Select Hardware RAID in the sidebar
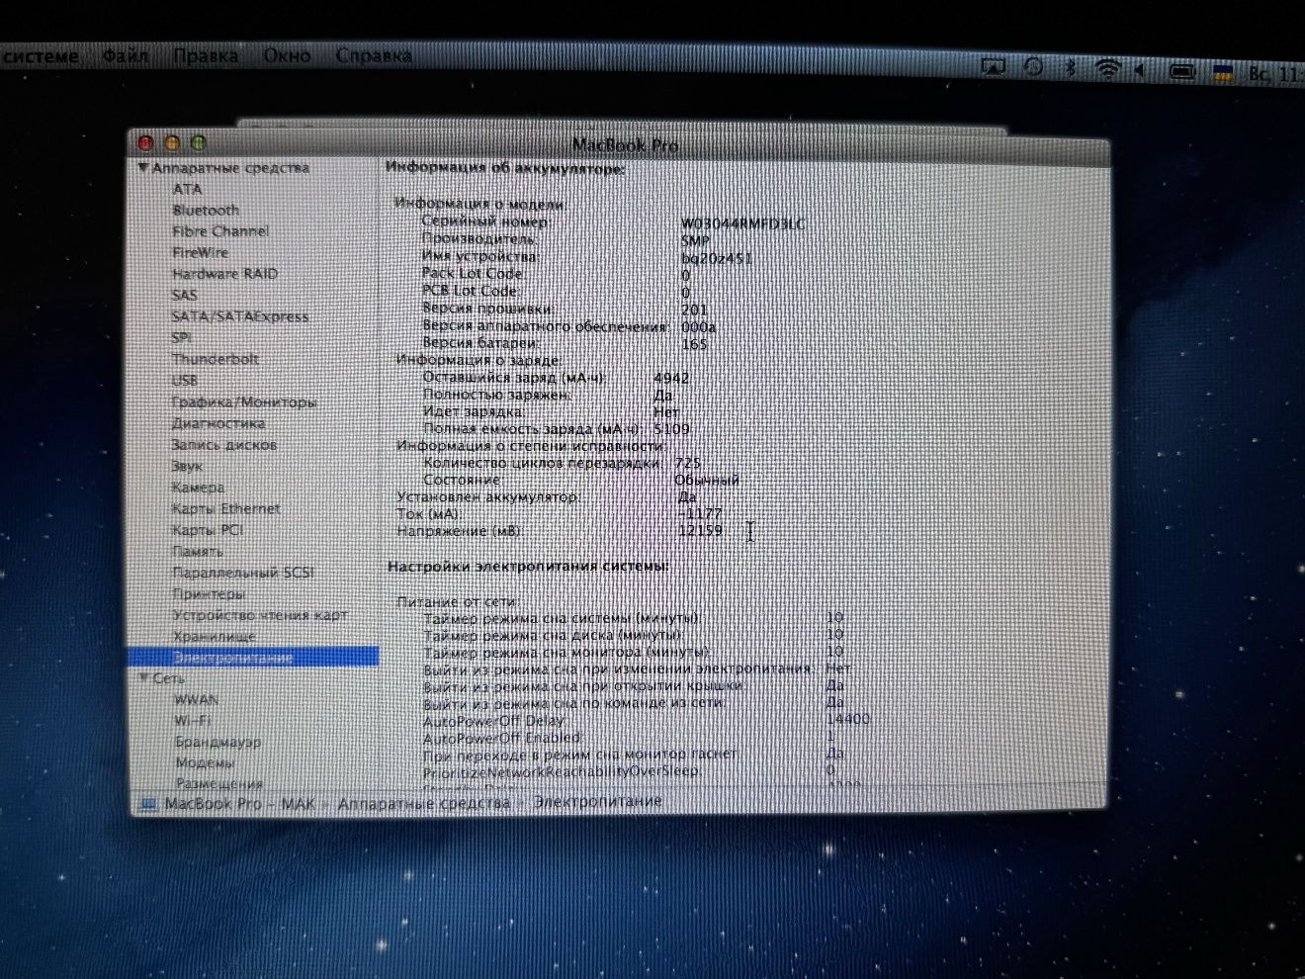 point(224,274)
